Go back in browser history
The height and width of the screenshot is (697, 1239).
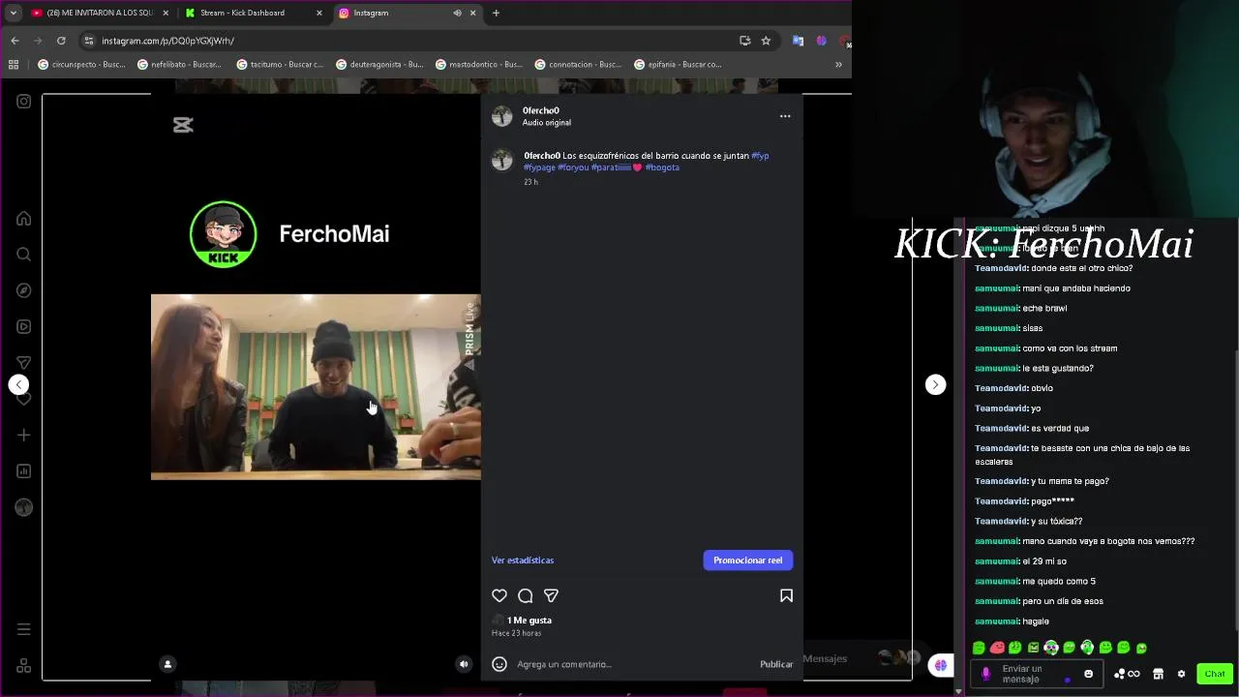tap(15, 41)
